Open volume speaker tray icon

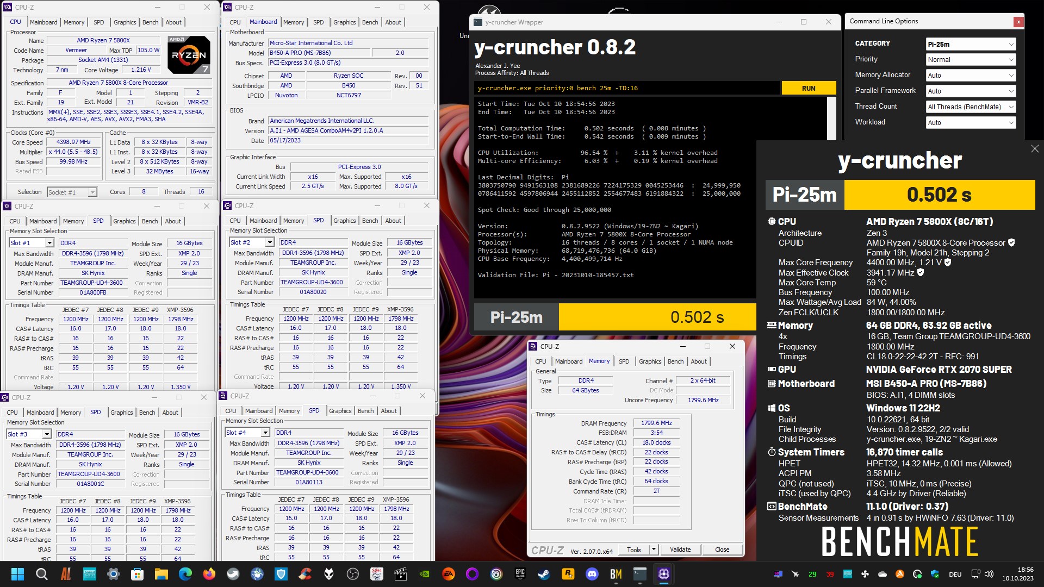point(989,574)
